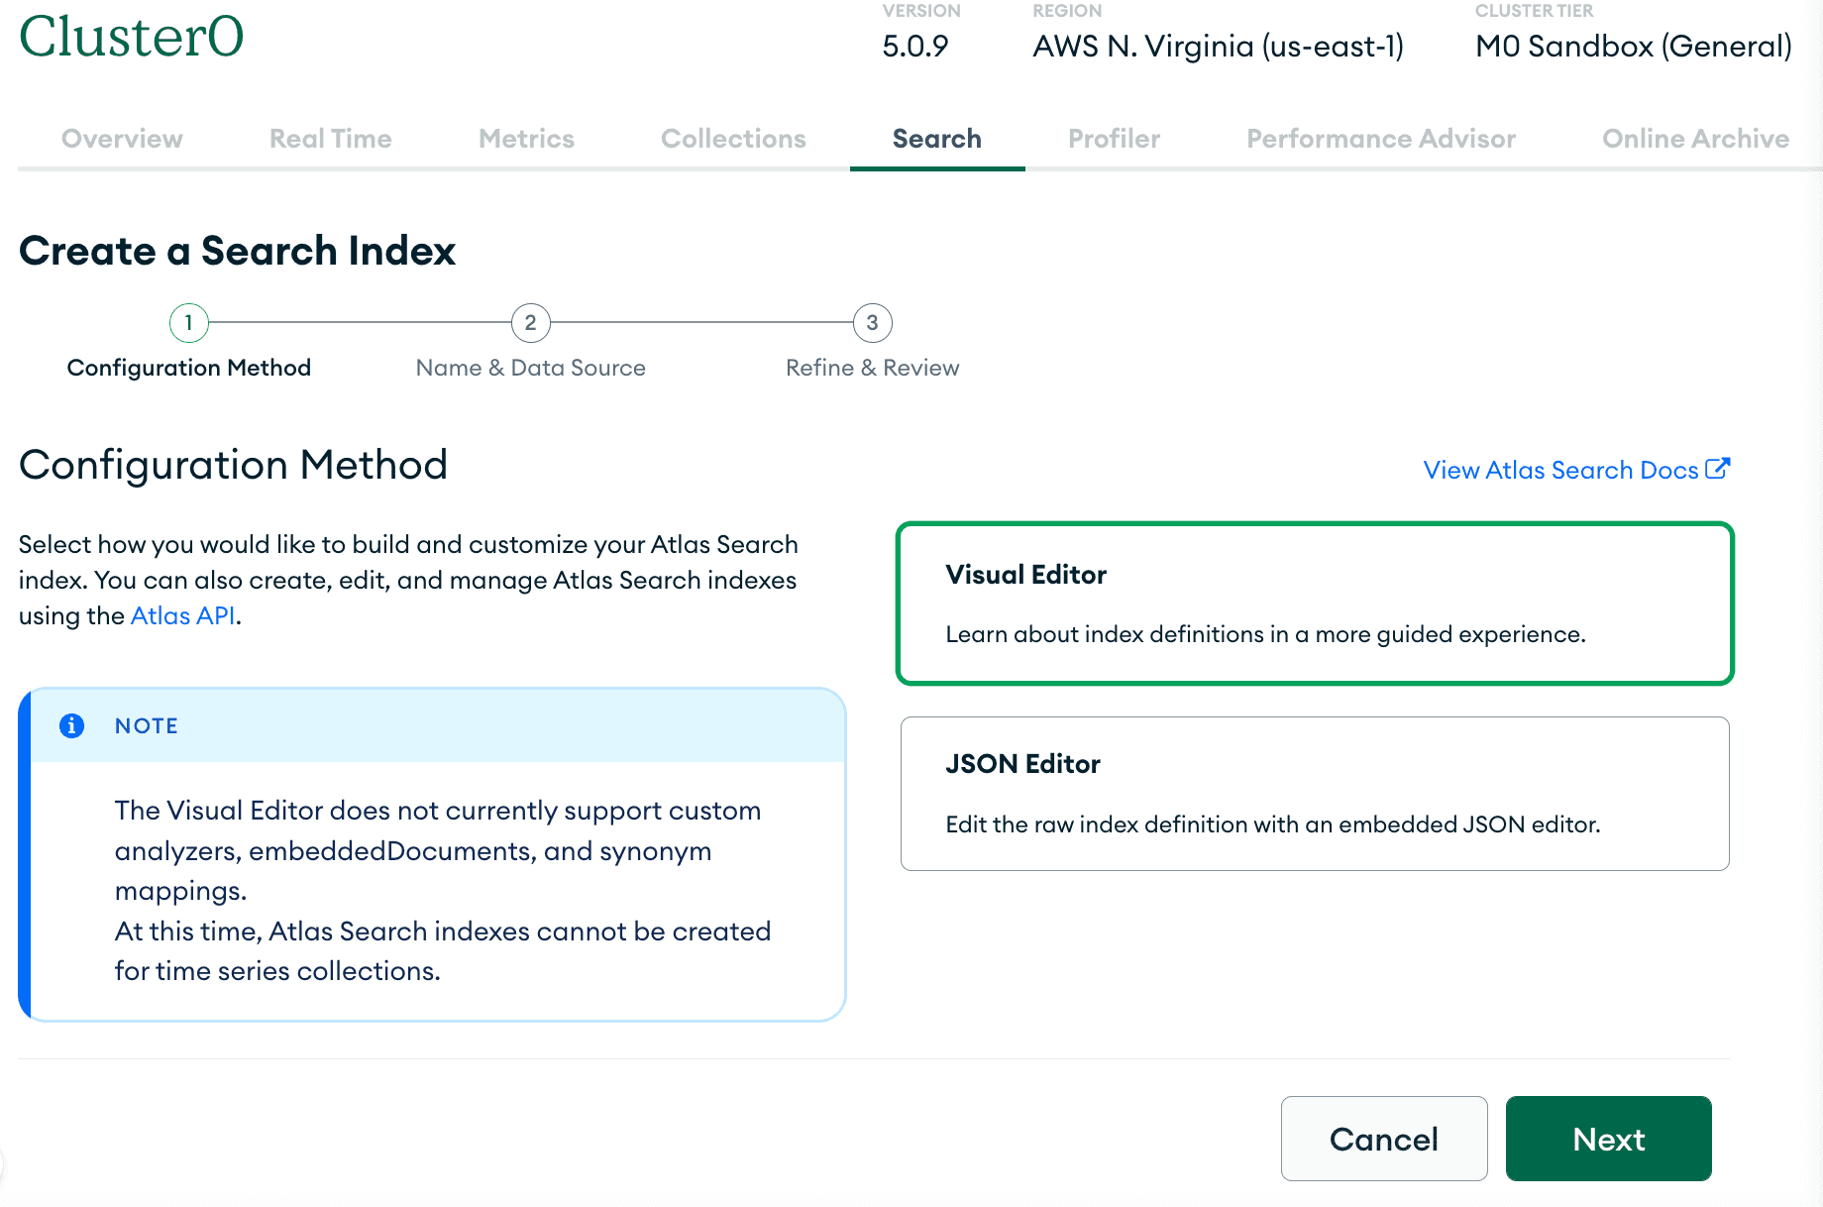Click step 1 circle Configuration Method

coord(188,323)
